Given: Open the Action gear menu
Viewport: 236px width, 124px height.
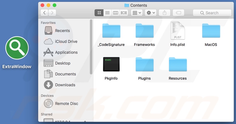Looking at the screenshot, I should [151, 13].
